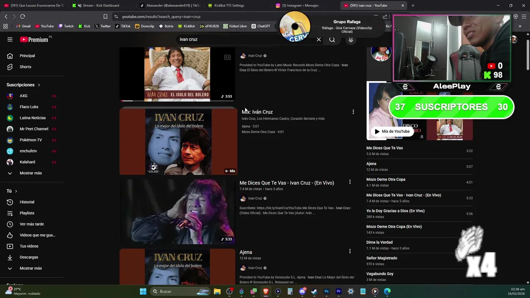This screenshot has width=530, height=298.
Task: Clear the search box with X icon
Action: pyautogui.click(x=319, y=39)
